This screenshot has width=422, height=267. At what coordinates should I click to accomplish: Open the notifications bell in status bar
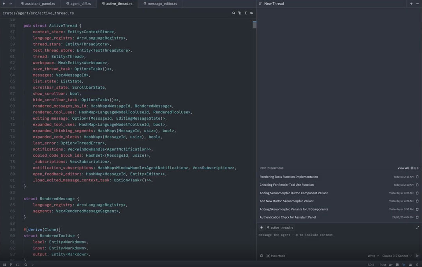pos(417,265)
